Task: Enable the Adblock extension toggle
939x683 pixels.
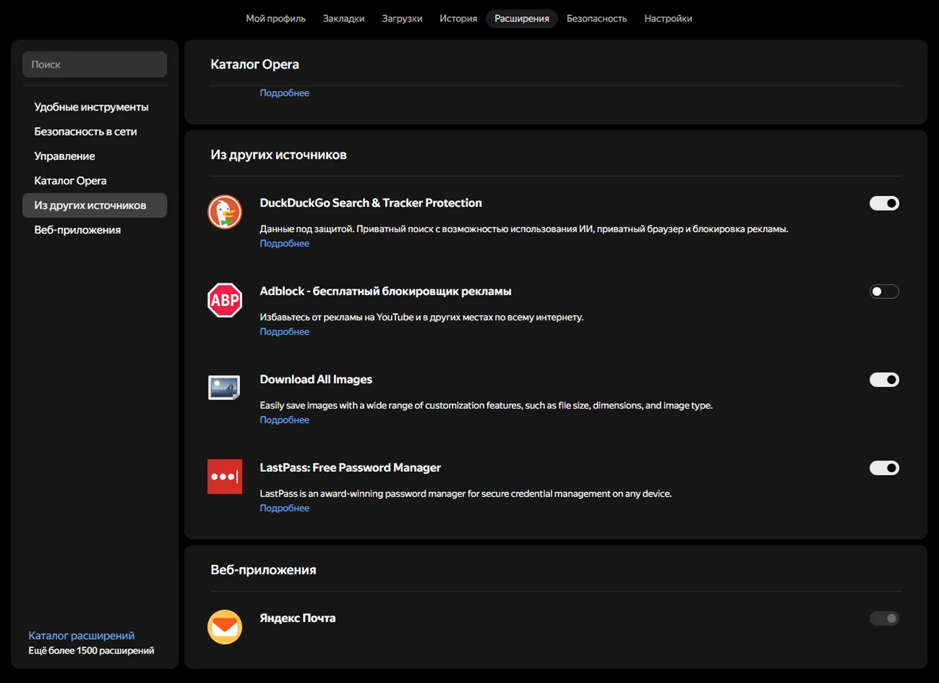Action: (x=884, y=291)
